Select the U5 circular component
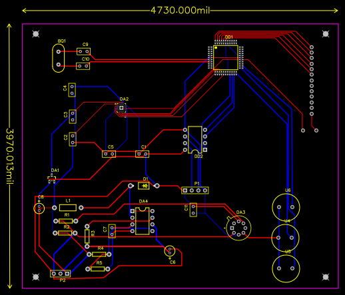This screenshot has width=345, height=295. [x=286, y=268]
